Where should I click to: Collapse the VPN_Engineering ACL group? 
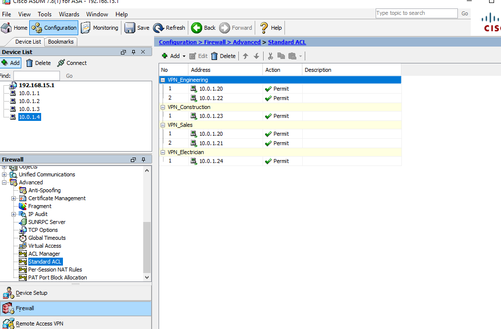click(x=163, y=80)
